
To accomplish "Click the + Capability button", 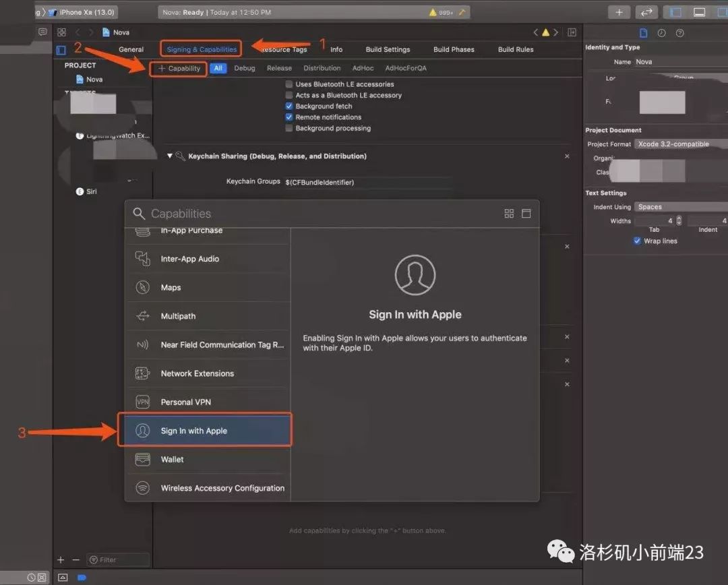I will click(x=179, y=68).
